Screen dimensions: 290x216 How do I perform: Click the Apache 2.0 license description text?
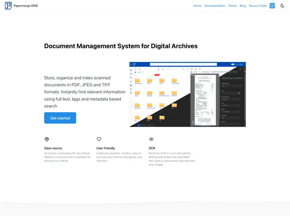tap(67, 157)
